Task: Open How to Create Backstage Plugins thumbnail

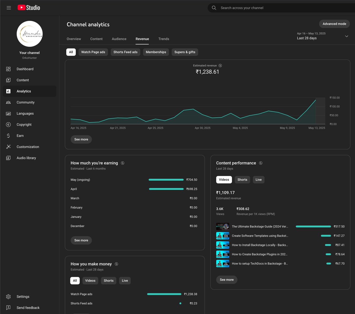Action: click(222, 254)
